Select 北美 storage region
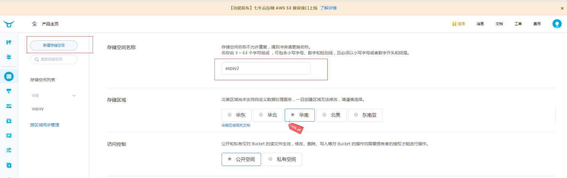 [x=331, y=115]
